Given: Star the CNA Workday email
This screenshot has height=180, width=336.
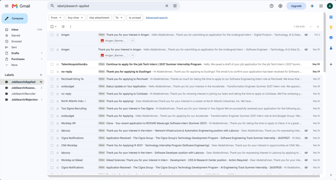Looking at the screenshot, I should (x=58, y=145).
